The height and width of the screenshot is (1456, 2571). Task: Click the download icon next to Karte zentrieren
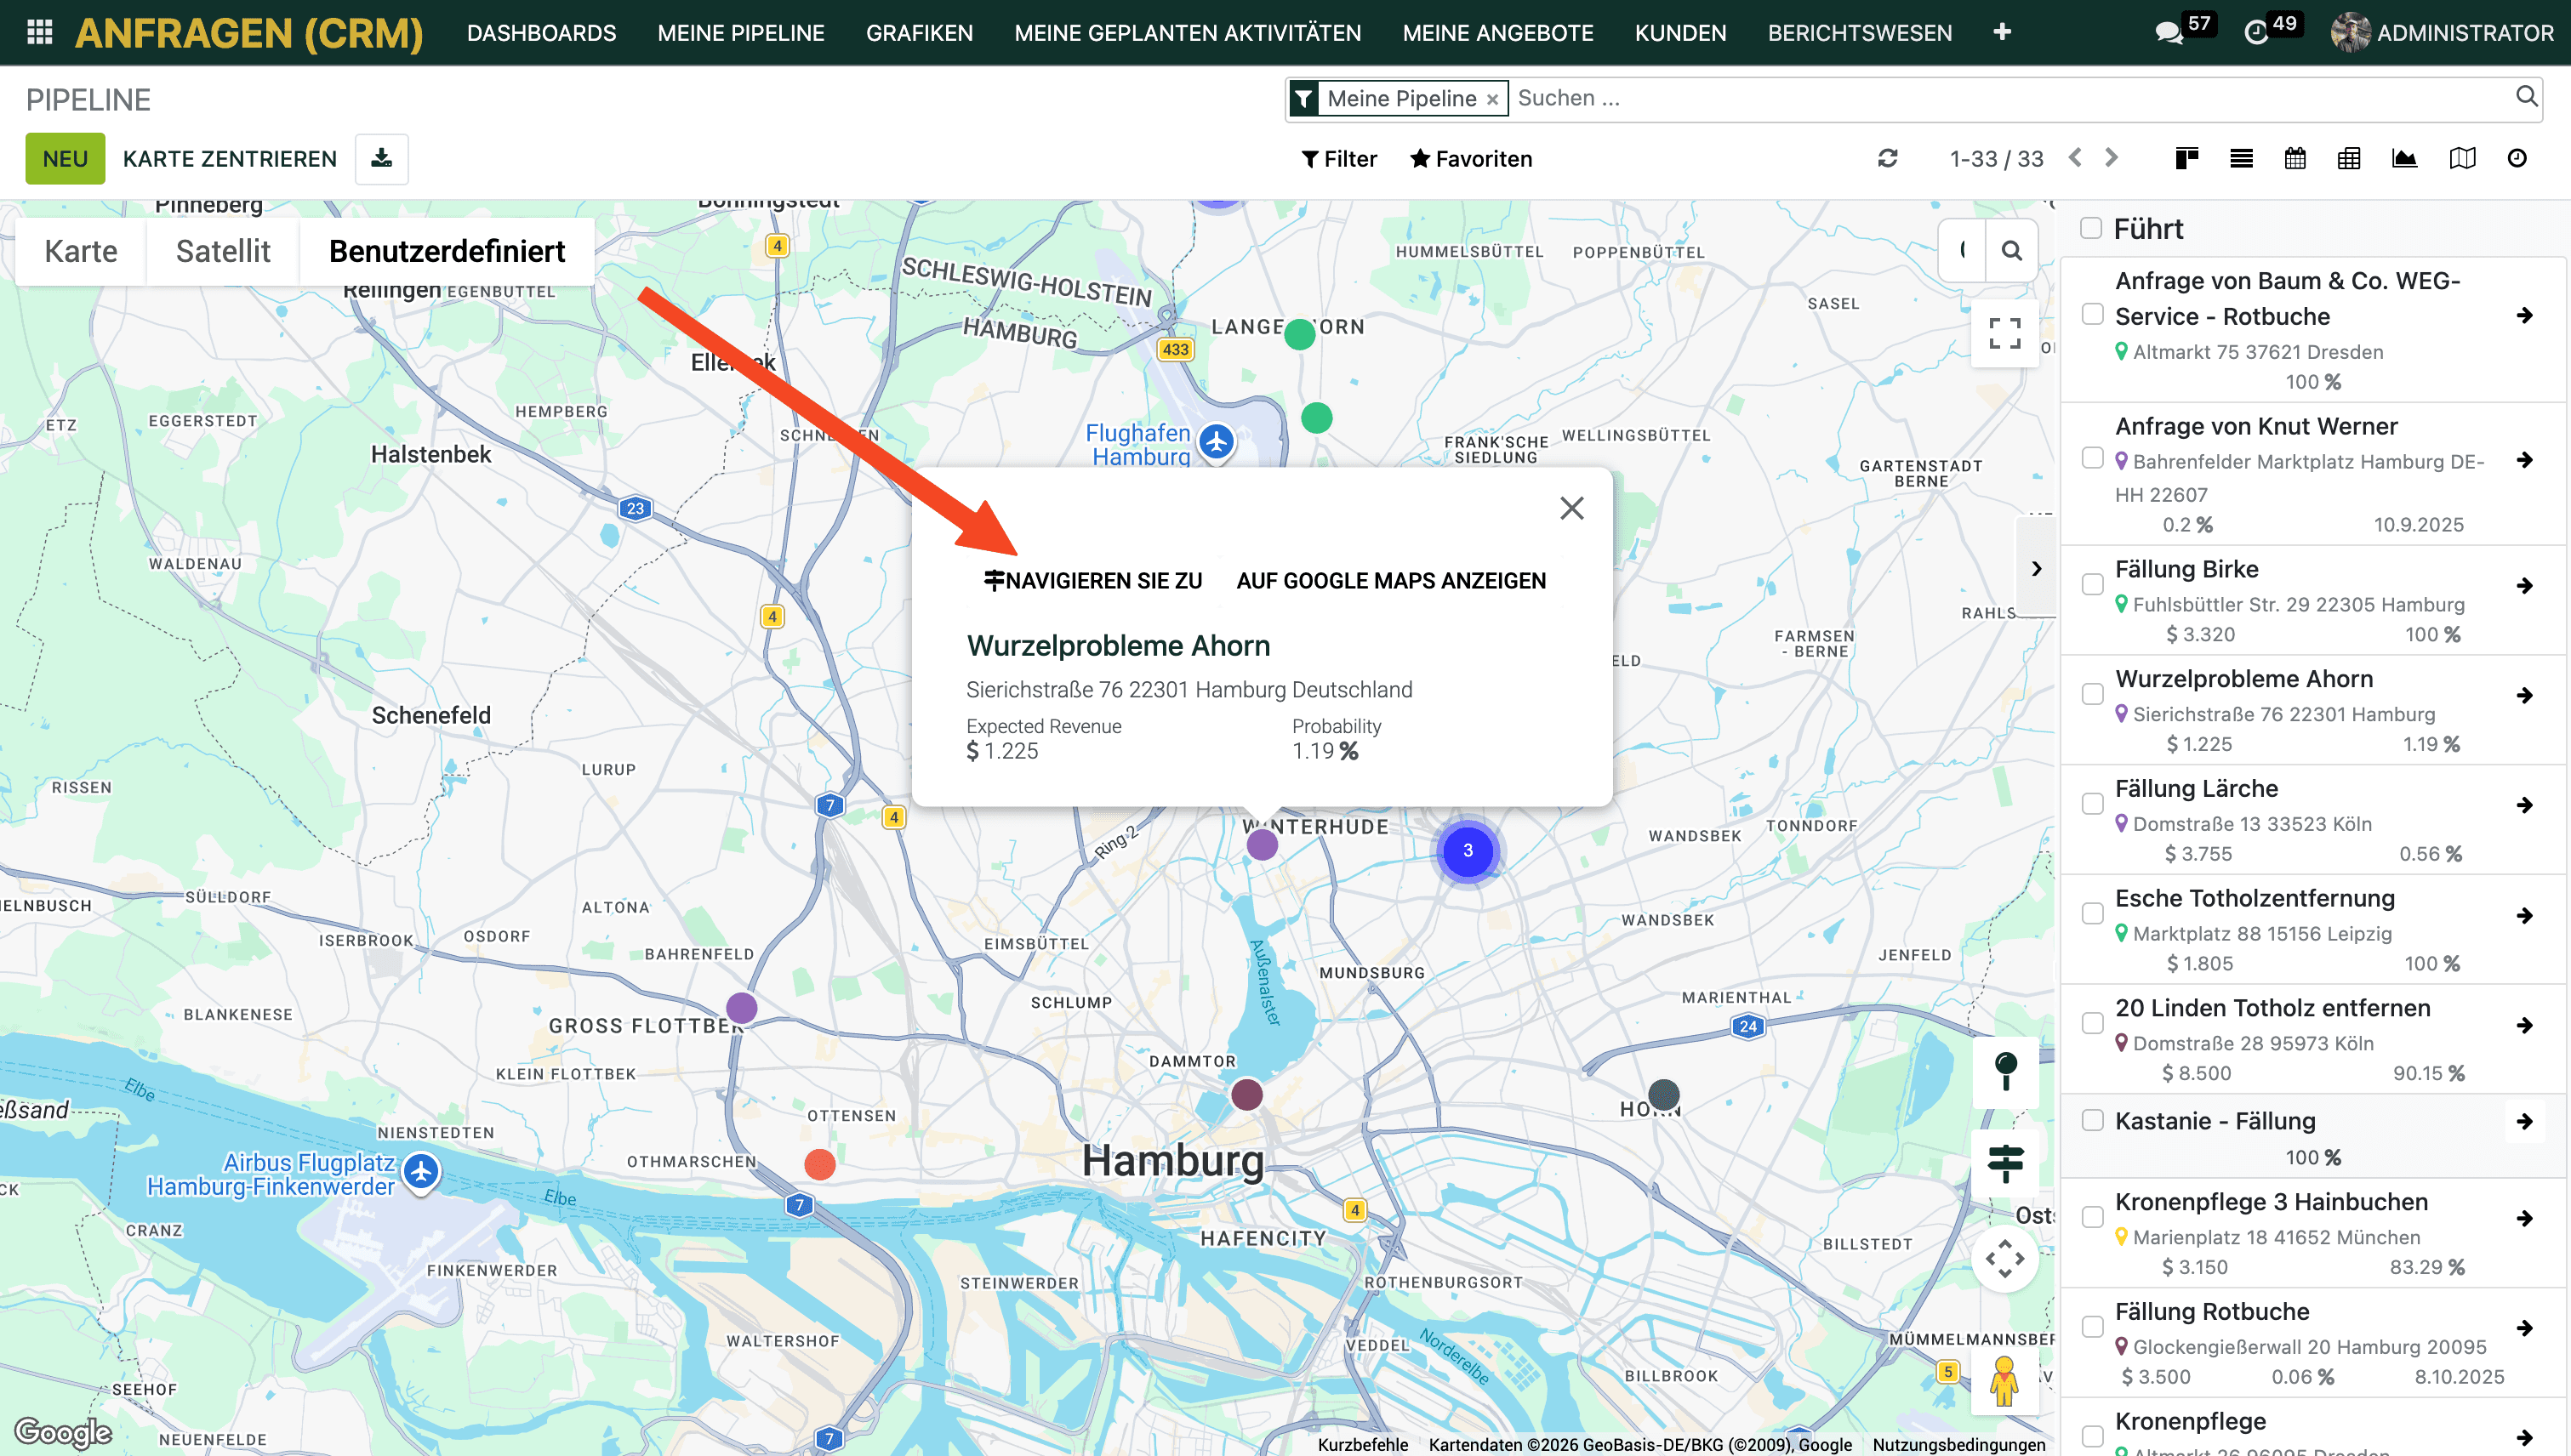click(x=381, y=158)
